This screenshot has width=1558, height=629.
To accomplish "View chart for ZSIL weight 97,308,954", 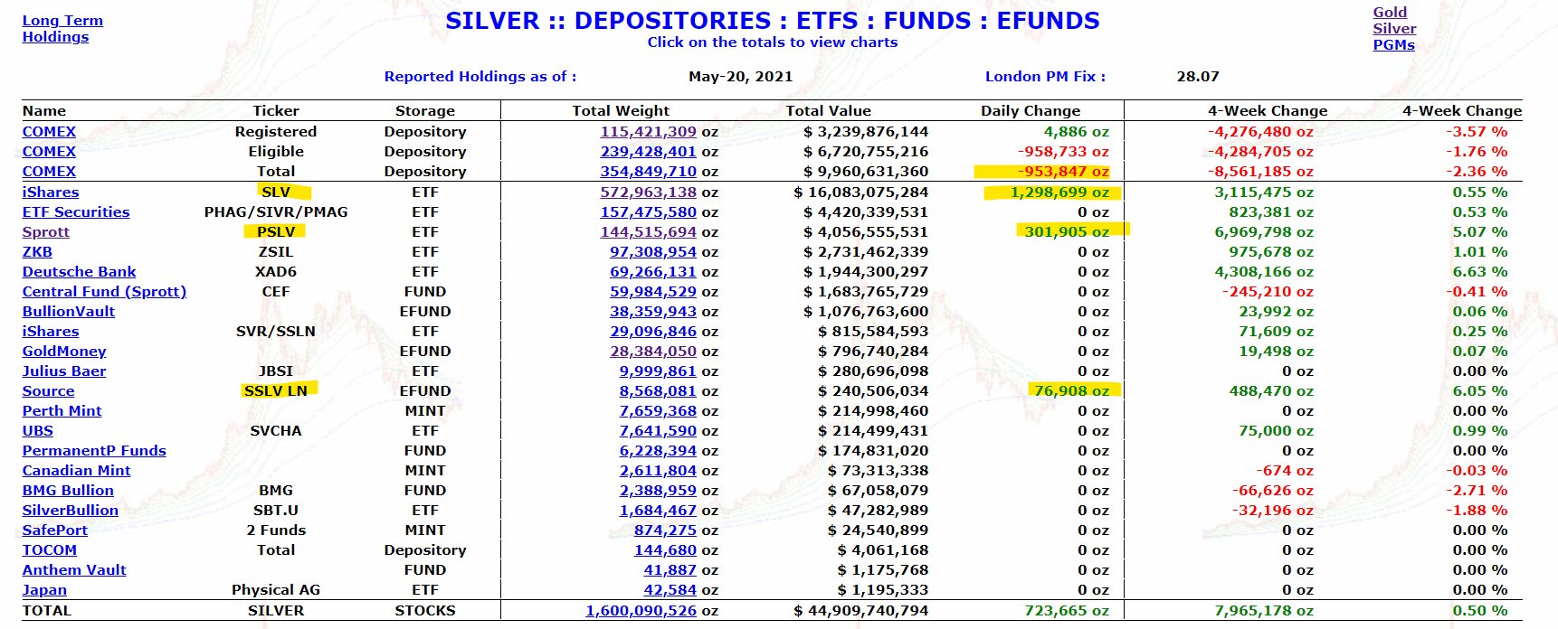I will (653, 252).
